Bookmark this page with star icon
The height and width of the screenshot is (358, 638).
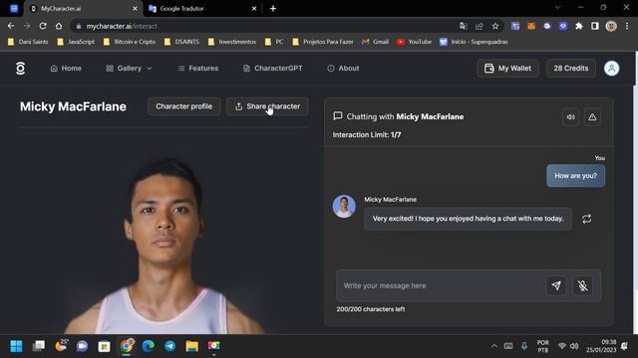click(495, 27)
